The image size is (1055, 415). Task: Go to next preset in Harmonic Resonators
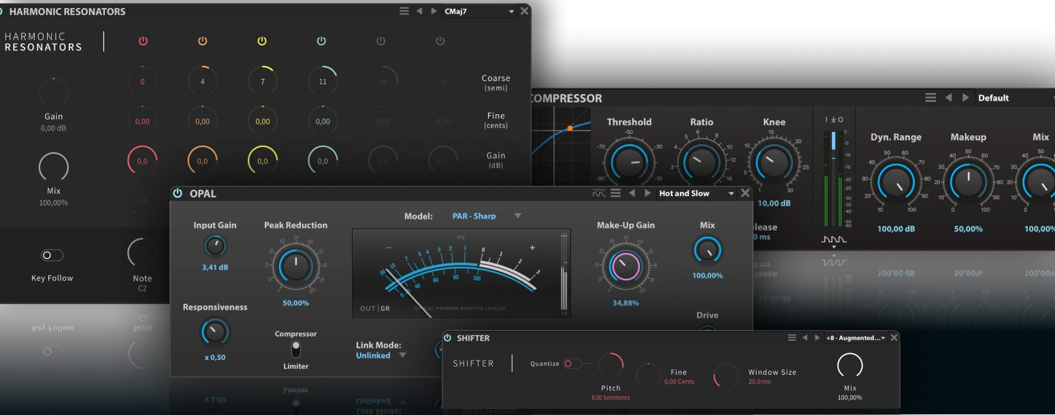coord(434,12)
